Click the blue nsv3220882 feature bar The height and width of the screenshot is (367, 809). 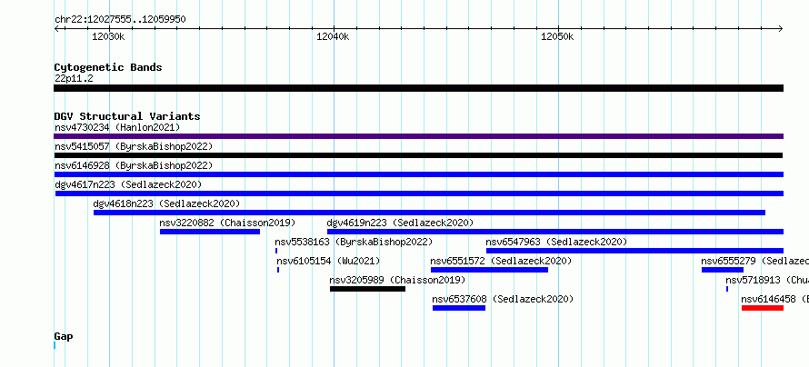coord(210,232)
